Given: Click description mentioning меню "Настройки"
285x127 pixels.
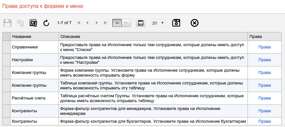Looking at the screenshot, I should coord(153,60).
